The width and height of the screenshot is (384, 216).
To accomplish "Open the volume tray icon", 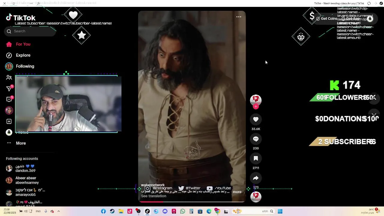I will [x=26, y=211].
